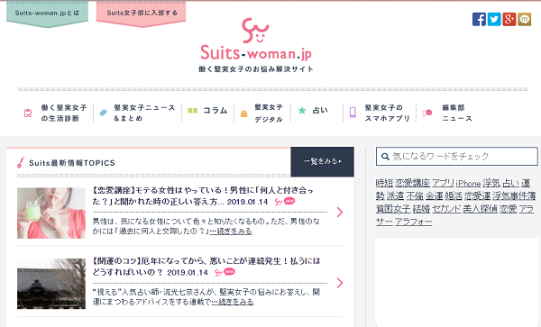The image size is (541, 327).
Task: Select the 浮気 keyword tag
Action: [x=491, y=183]
